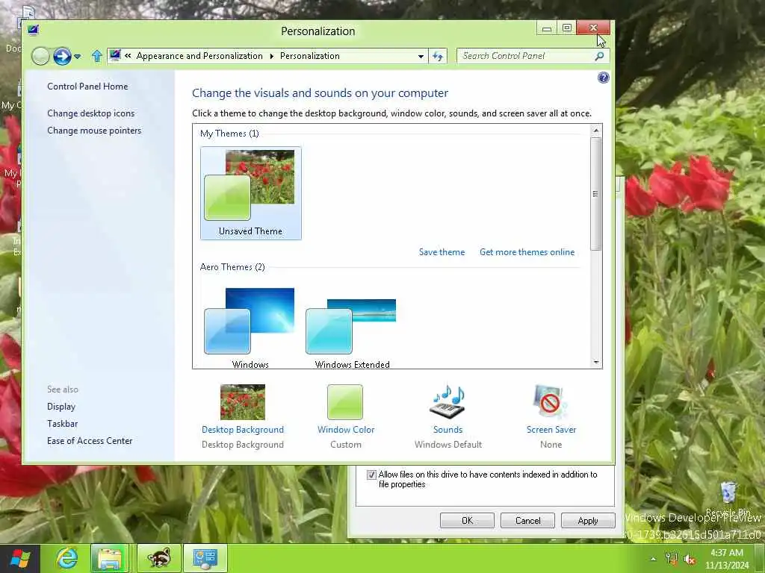Expand the breadcrumb arrow after Appearance and Personalization
Image resolution: width=765 pixels, height=573 pixels.
coord(272,56)
